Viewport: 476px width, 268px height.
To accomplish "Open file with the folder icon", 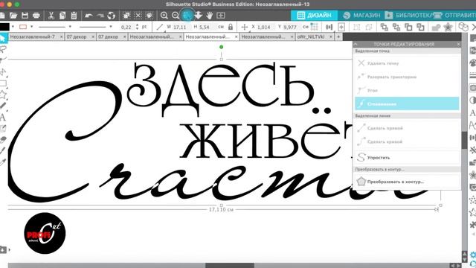I will point(13,16).
